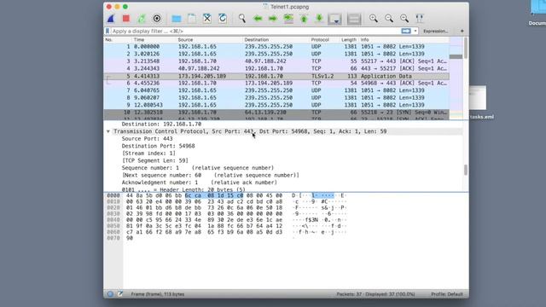
Task: Jump to the last packet
Action: coord(319,19)
